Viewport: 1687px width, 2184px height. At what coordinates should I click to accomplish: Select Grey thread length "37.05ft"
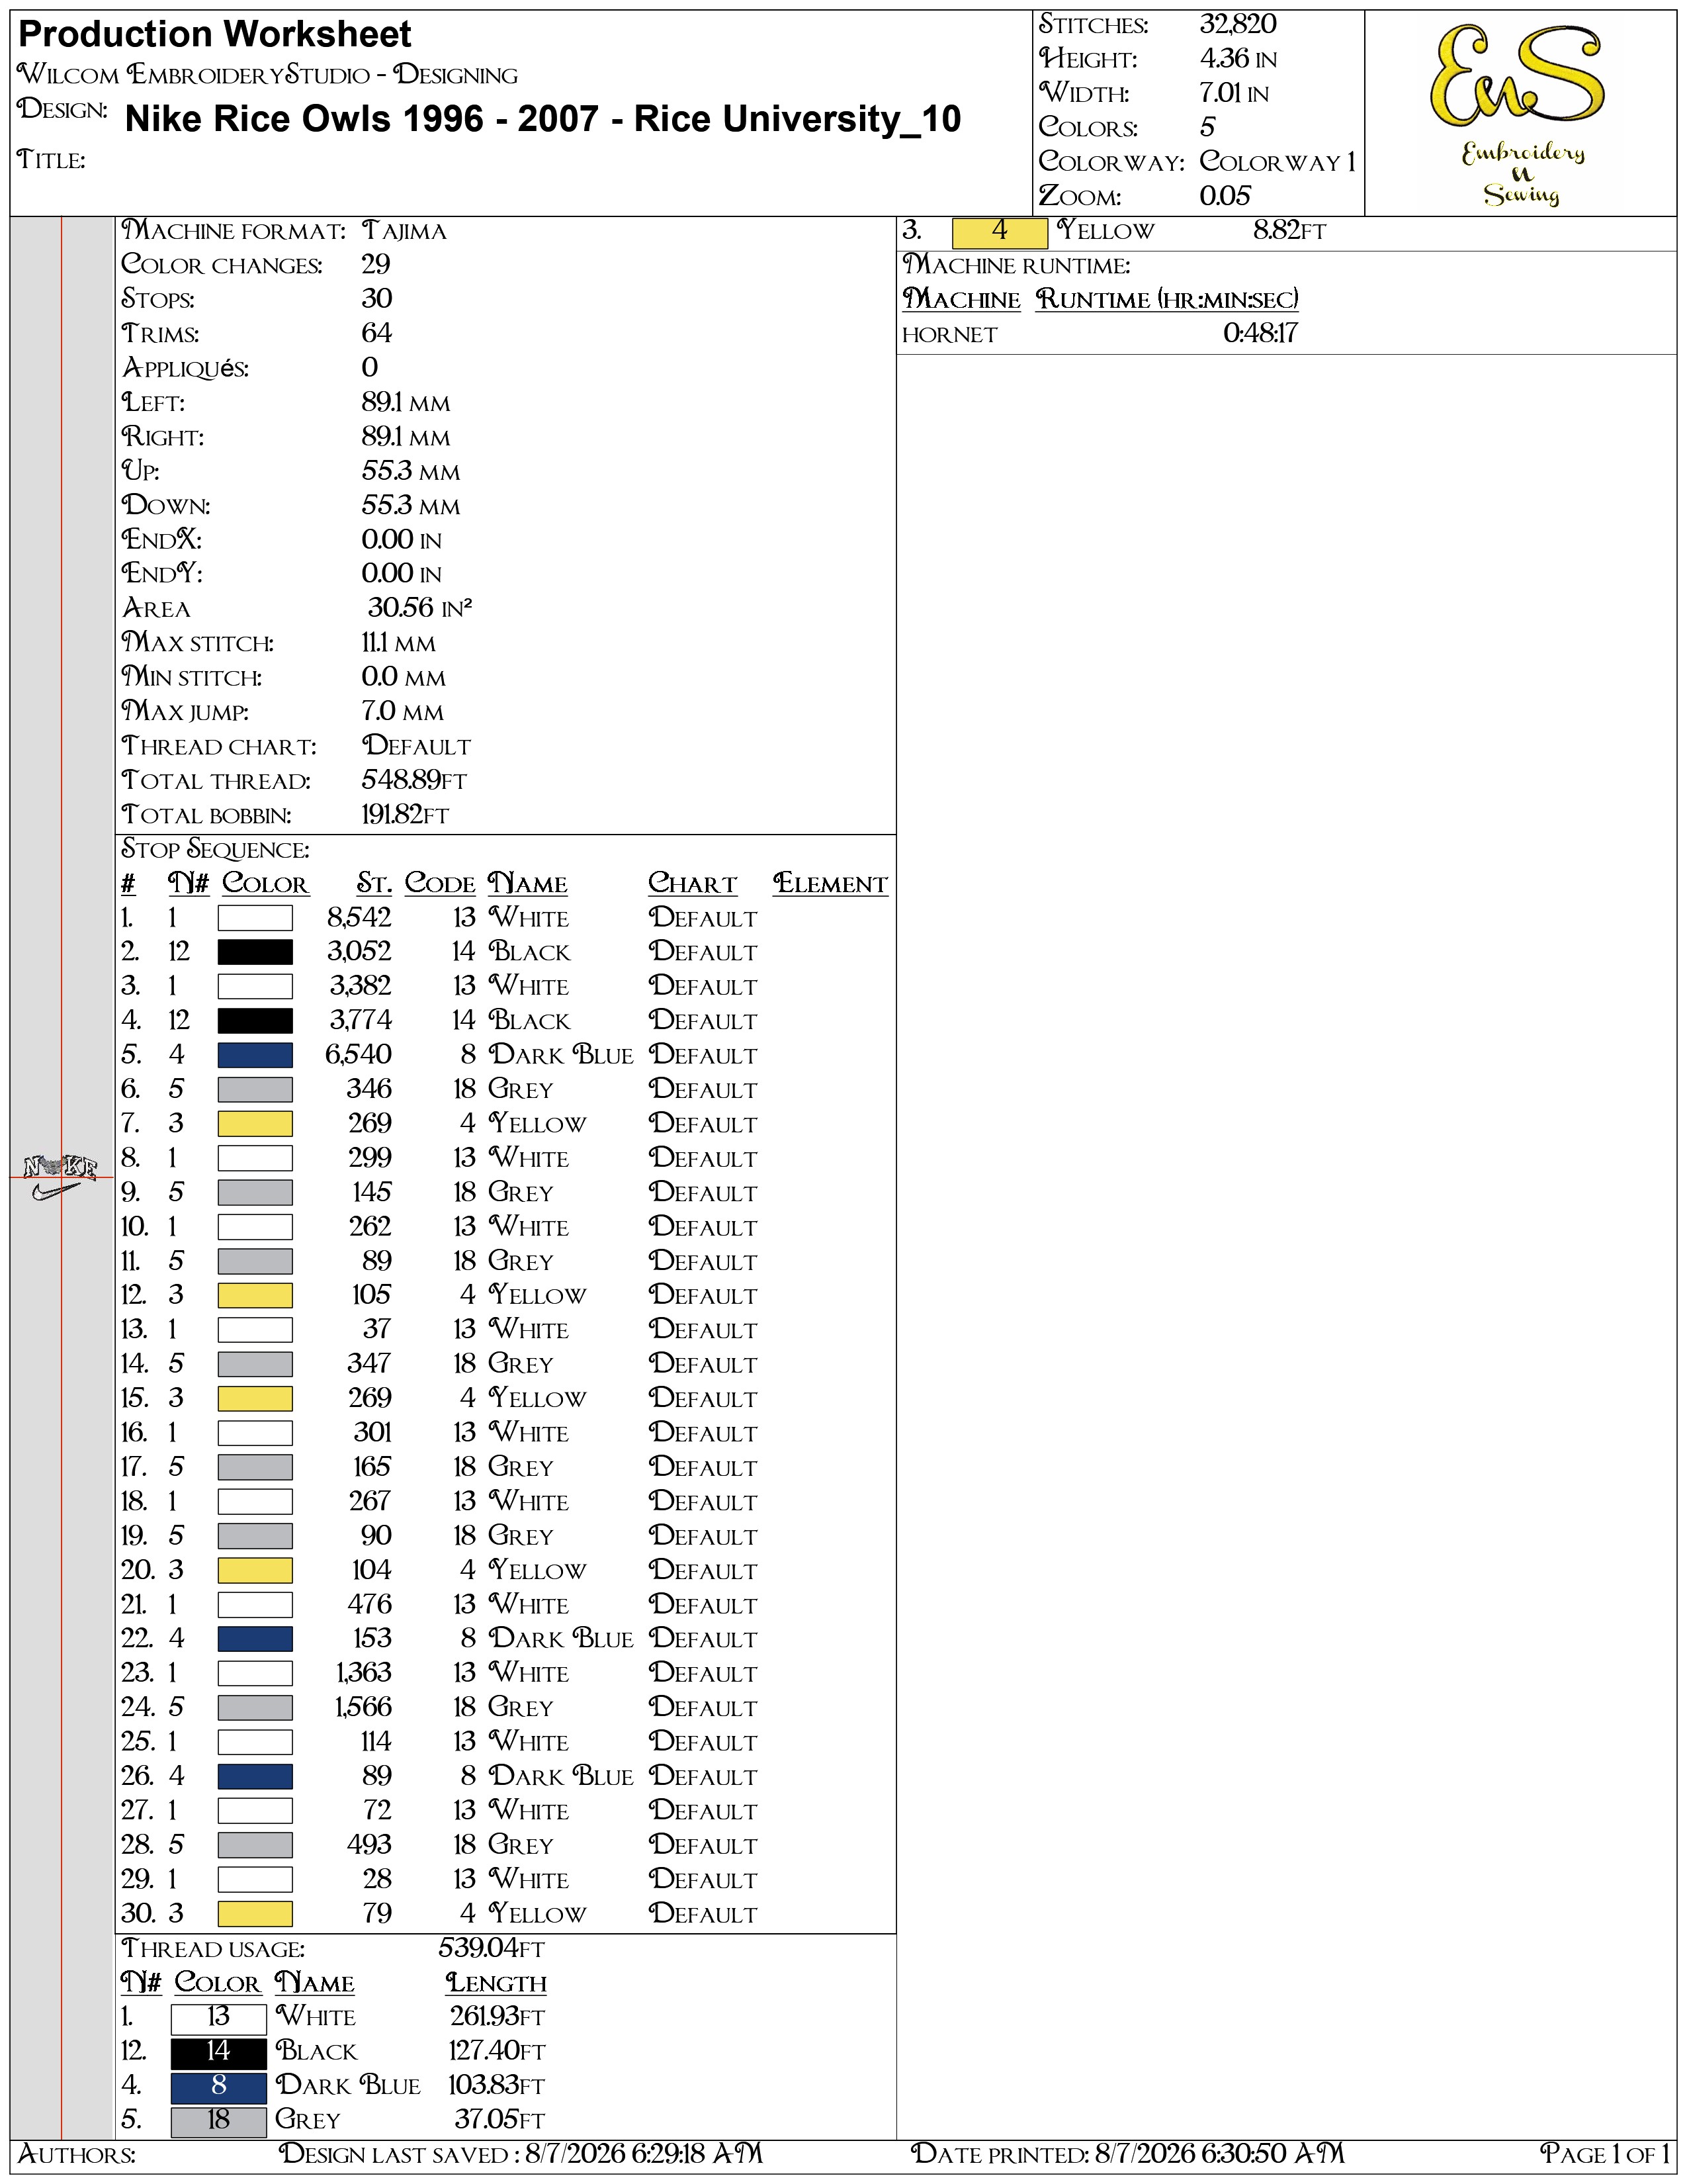point(499,2120)
